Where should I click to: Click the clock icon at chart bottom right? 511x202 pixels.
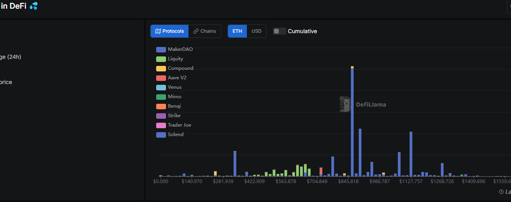click(501, 192)
